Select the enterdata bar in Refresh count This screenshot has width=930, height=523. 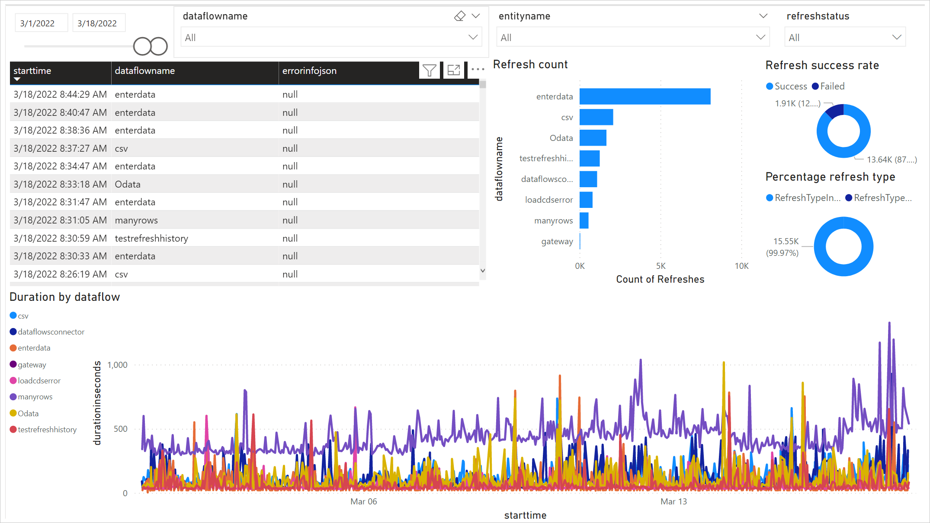(x=645, y=96)
